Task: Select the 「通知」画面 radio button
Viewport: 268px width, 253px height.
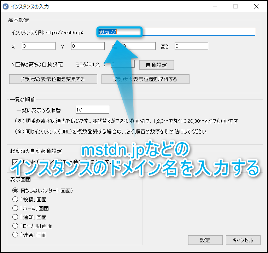Action: tap(15, 217)
